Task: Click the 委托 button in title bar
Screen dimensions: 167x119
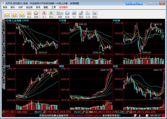Action: pyautogui.click(x=134, y=4)
